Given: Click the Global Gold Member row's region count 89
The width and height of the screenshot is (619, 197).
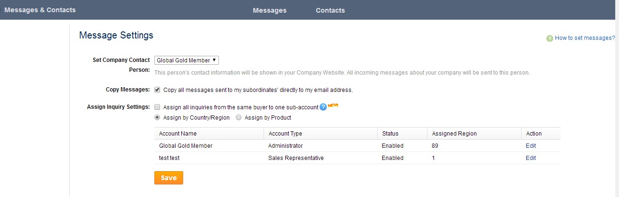Looking at the screenshot, I should [435, 146].
